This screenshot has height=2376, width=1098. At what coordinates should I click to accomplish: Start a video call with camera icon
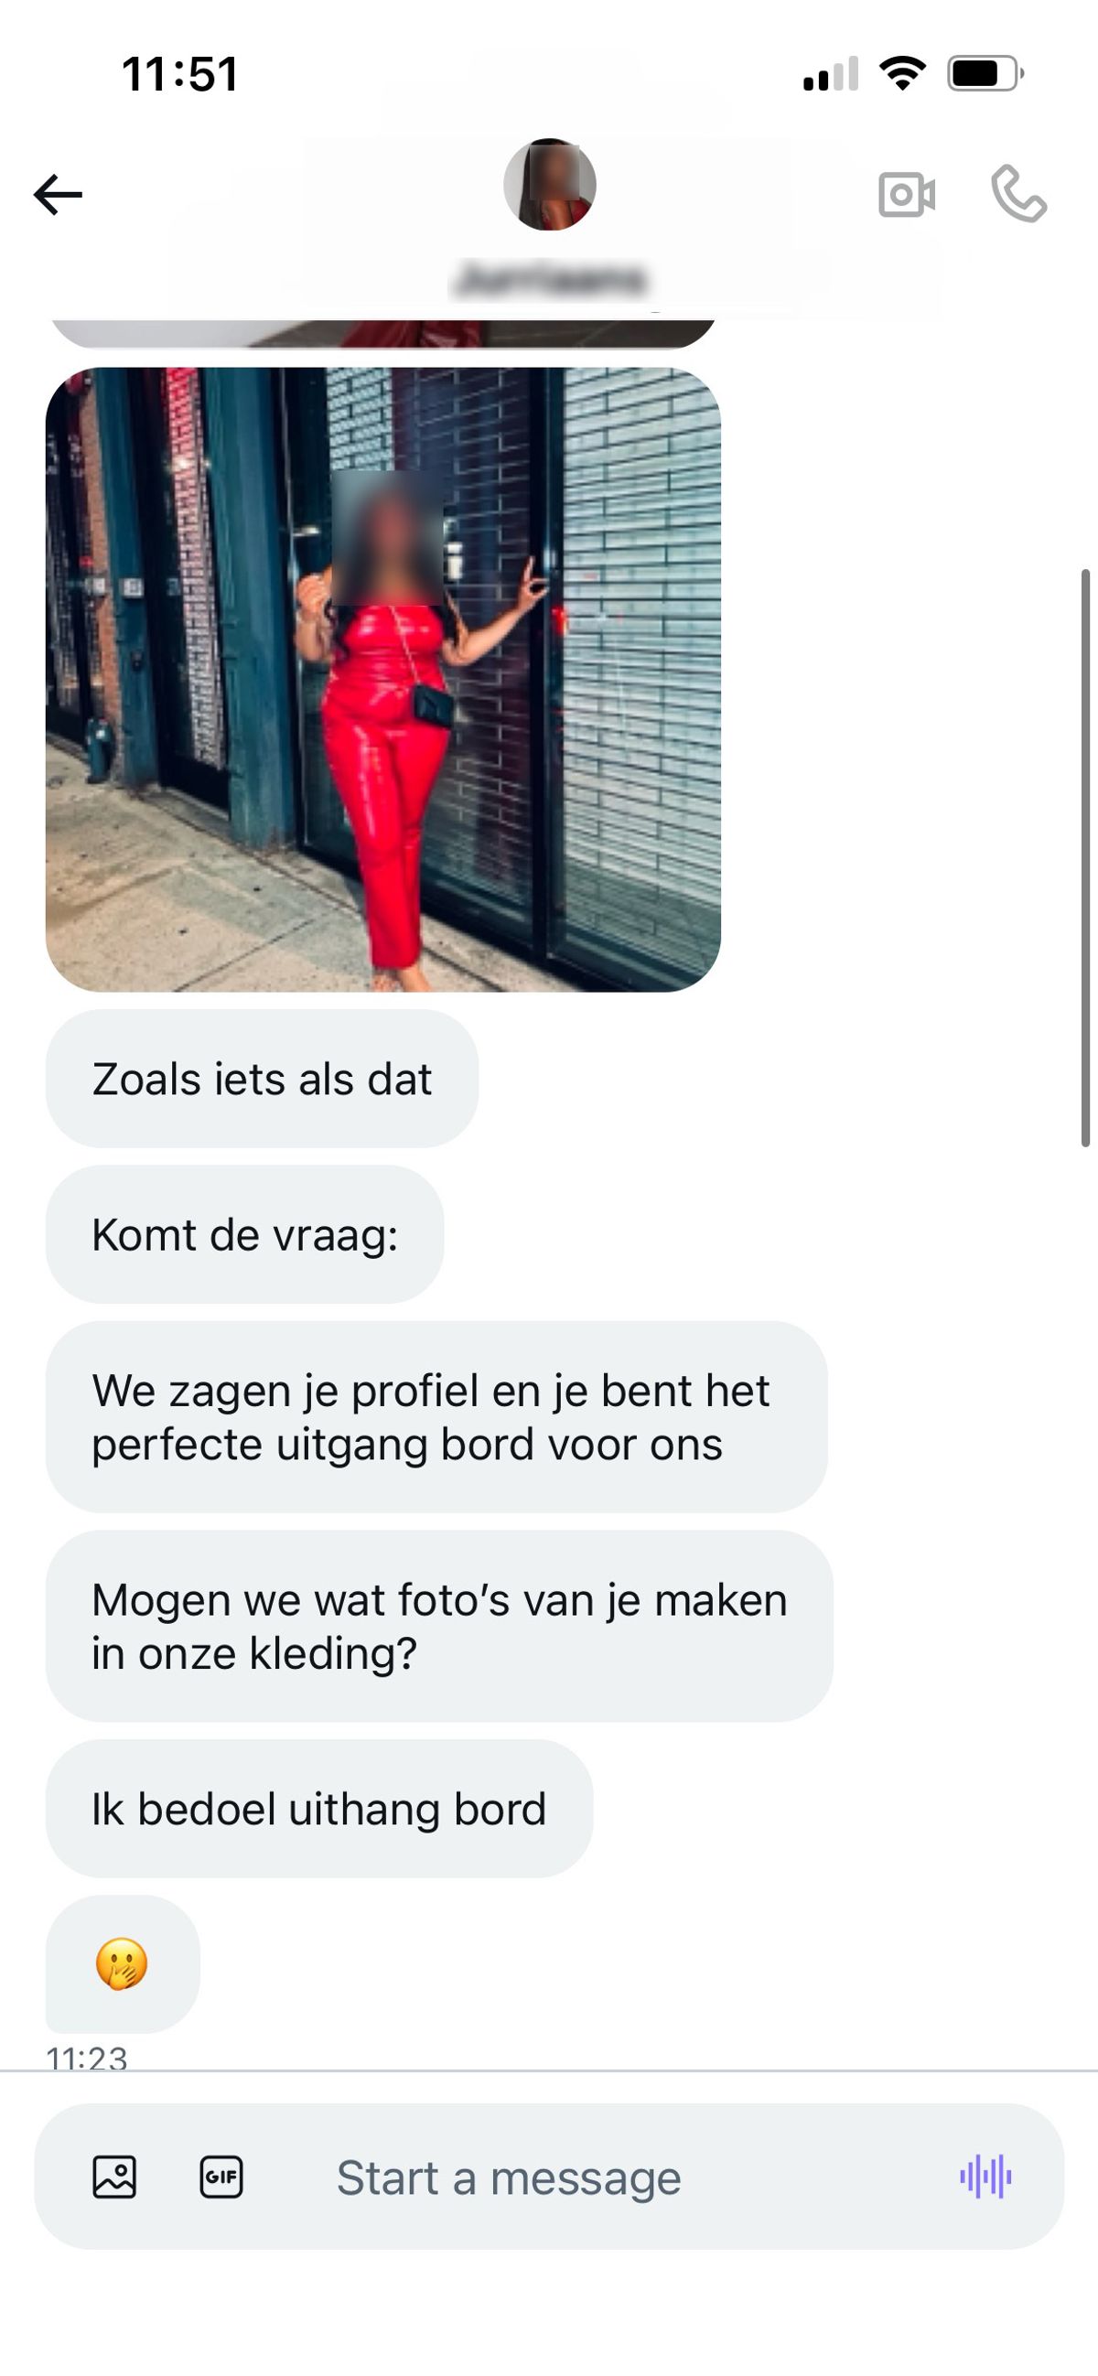[x=906, y=195]
